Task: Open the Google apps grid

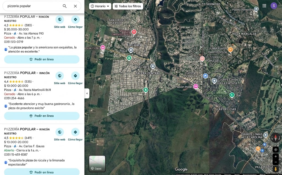Action: pos(264,5)
